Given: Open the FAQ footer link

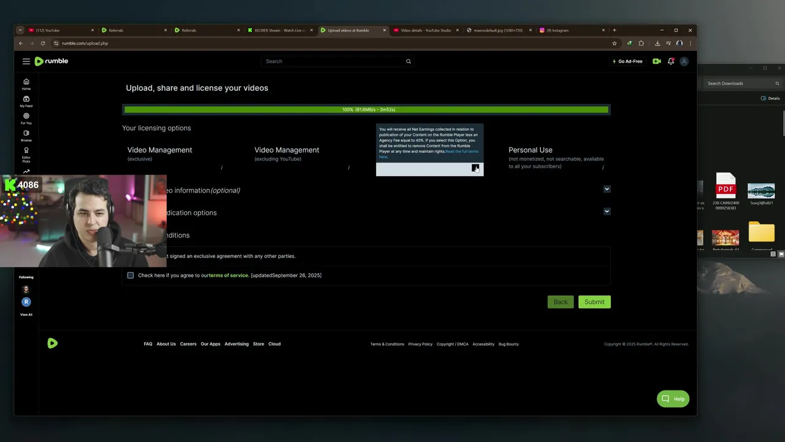Looking at the screenshot, I should (148, 344).
